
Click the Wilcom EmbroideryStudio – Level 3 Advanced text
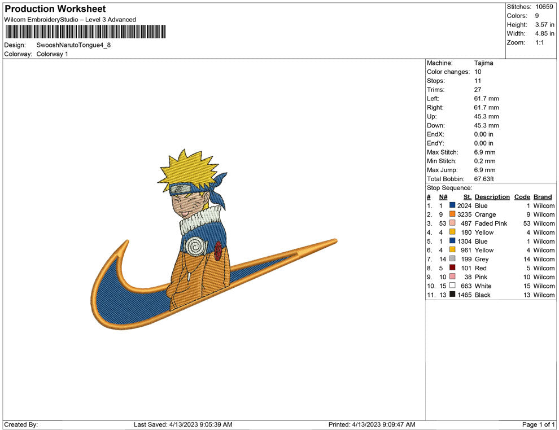point(70,20)
